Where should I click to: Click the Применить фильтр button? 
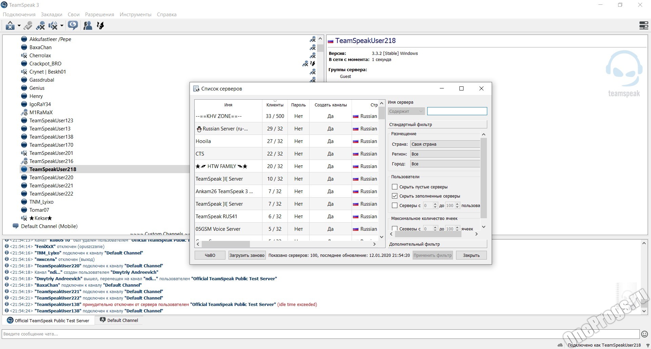pos(433,255)
